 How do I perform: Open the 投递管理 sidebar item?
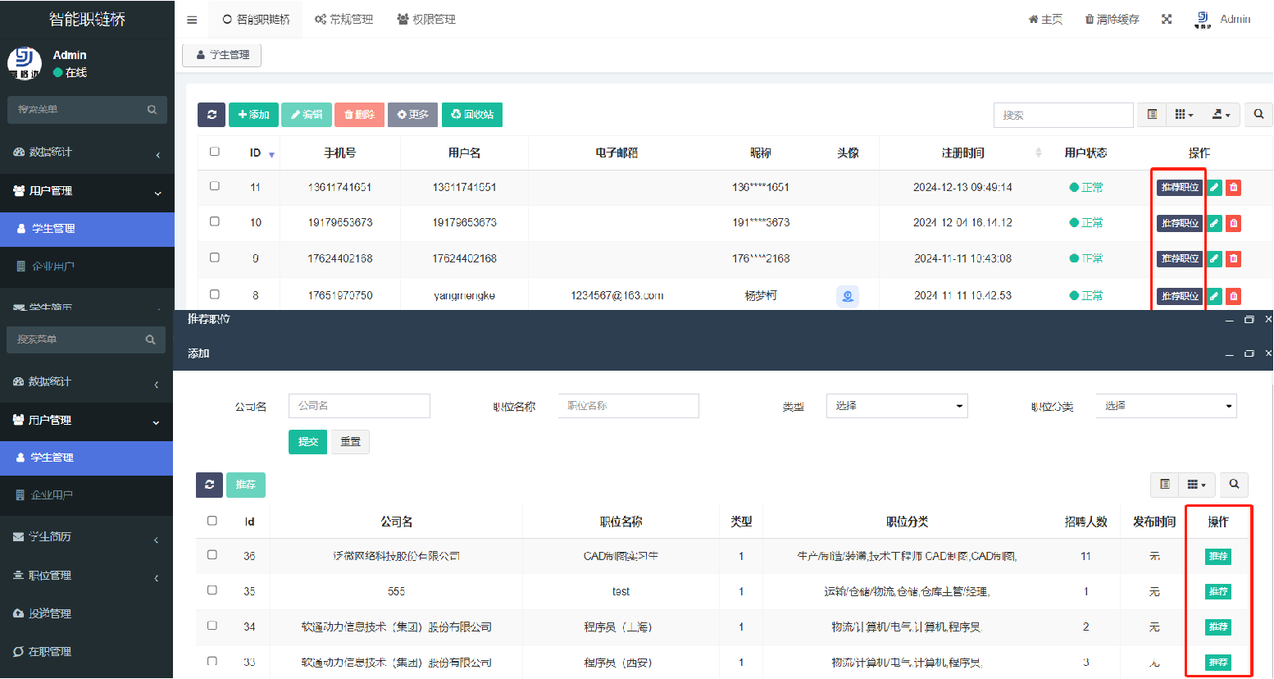click(x=49, y=613)
